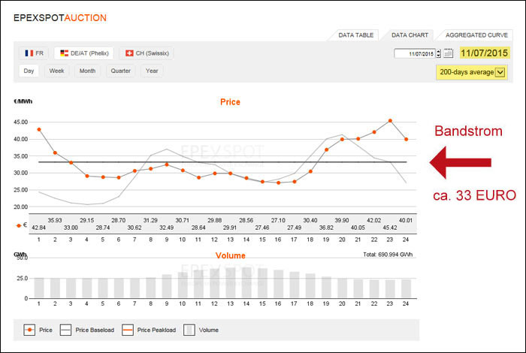Click the price value 42.84
Image resolution: width=526 pixels, height=353 pixels.
click(x=38, y=228)
